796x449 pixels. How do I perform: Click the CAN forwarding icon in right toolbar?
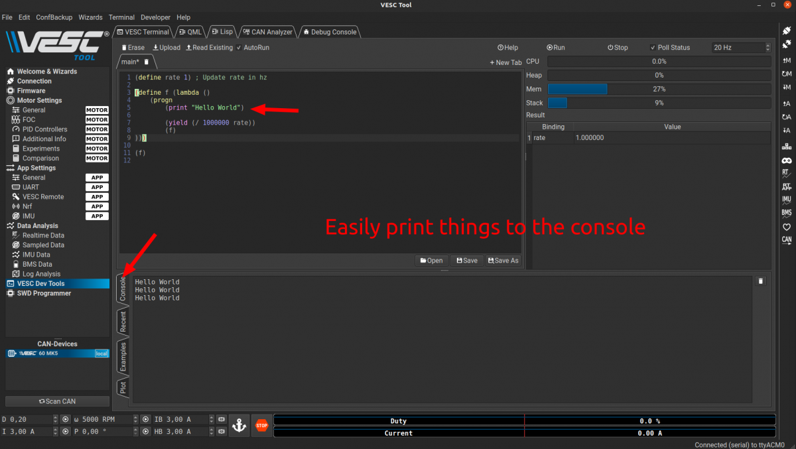(787, 240)
